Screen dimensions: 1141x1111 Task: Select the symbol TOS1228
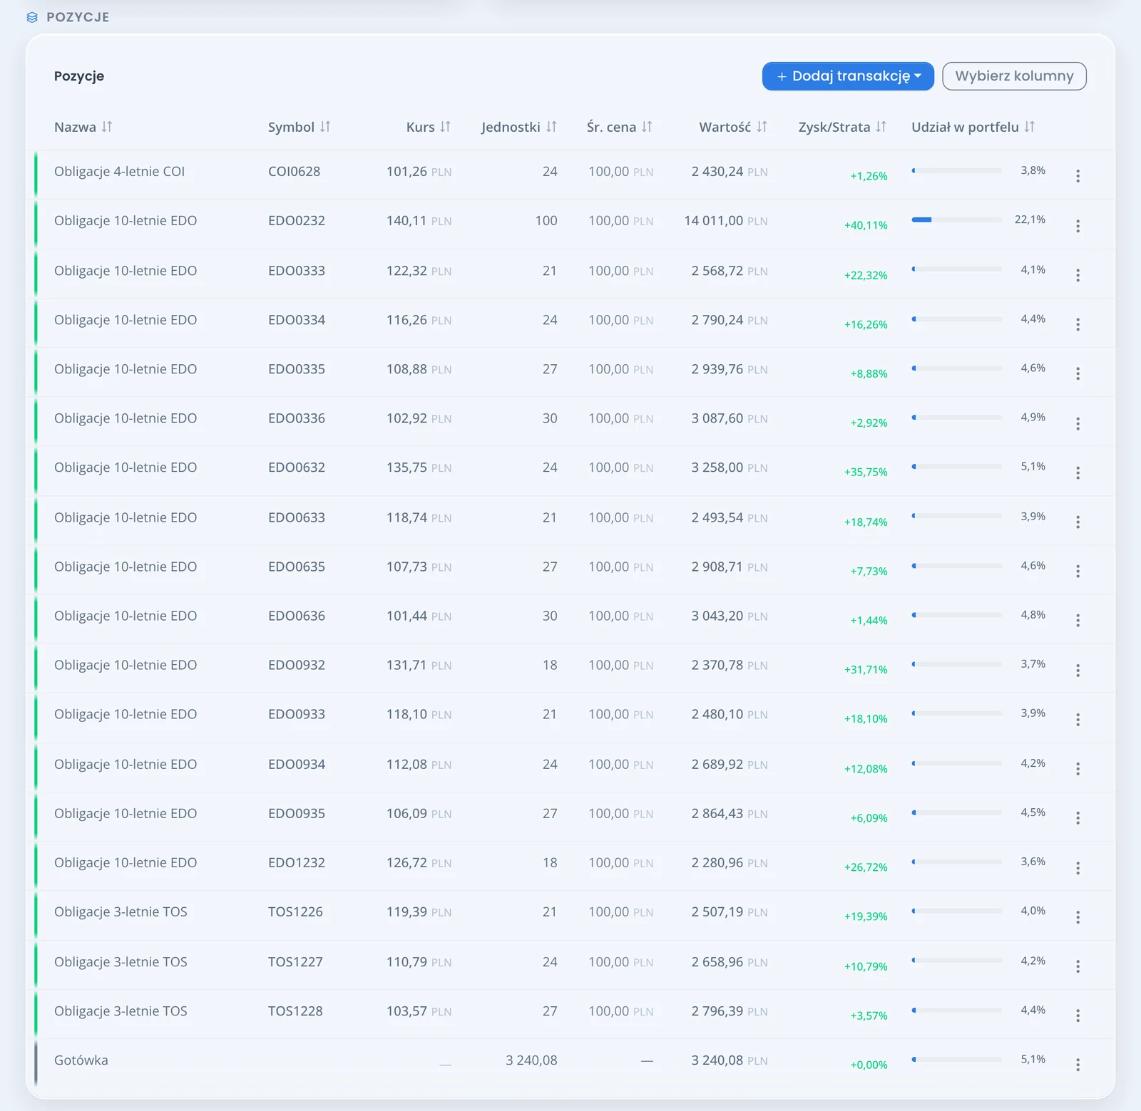coord(295,1011)
